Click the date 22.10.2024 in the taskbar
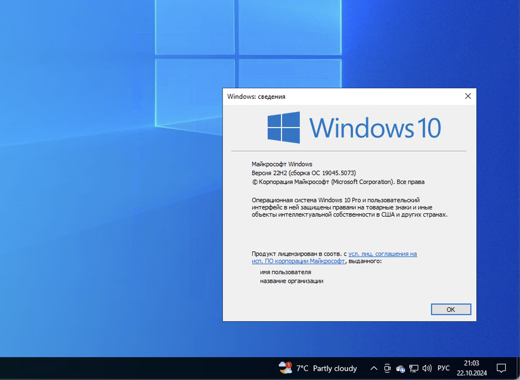This screenshot has width=520, height=380. 471,373
